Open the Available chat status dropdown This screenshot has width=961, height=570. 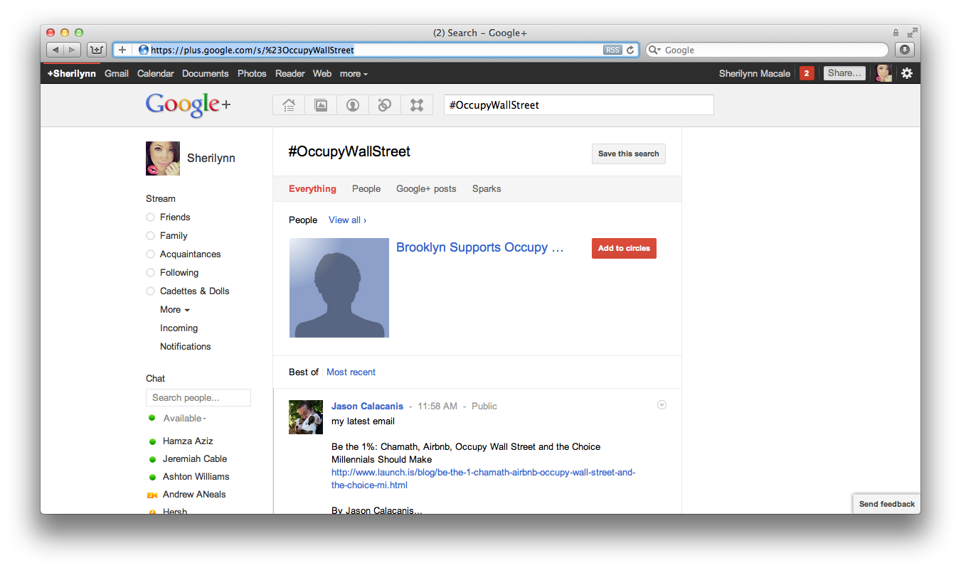coord(185,419)
